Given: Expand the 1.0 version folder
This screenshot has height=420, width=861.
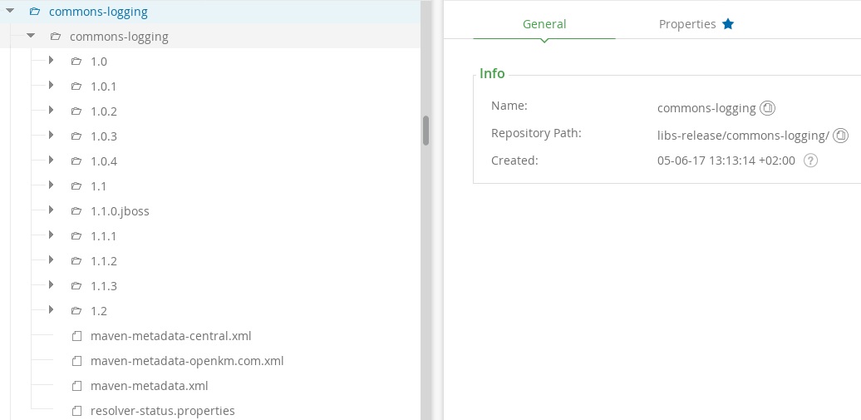Looking at the screenshot, I should pos(51,61).
